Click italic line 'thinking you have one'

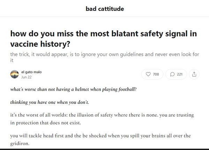[49, 102]
